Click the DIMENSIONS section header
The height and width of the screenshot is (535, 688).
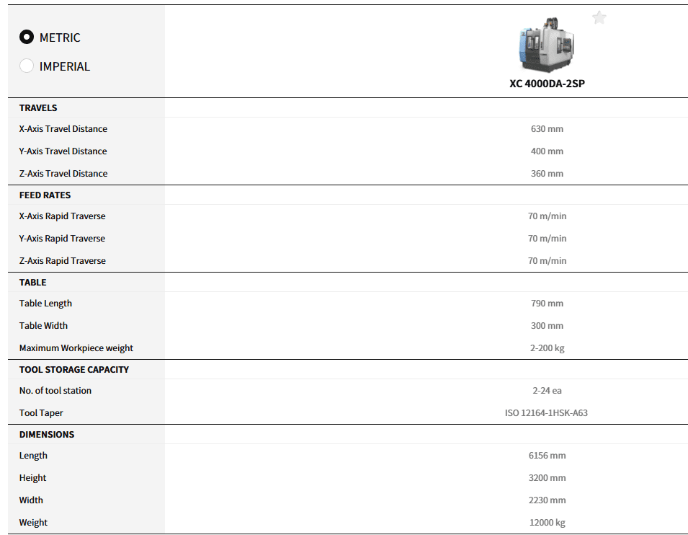pos(47,435)
